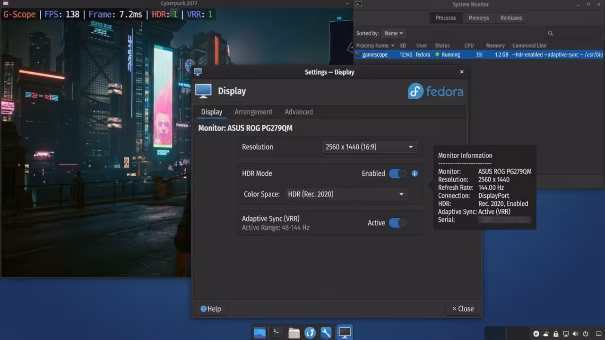Image resolution: width=605 pixels, height=340 pixels.
Task: Click the Active Range: 48-144 Hz text
Action: pyautogui.click(x=276, y=228)
